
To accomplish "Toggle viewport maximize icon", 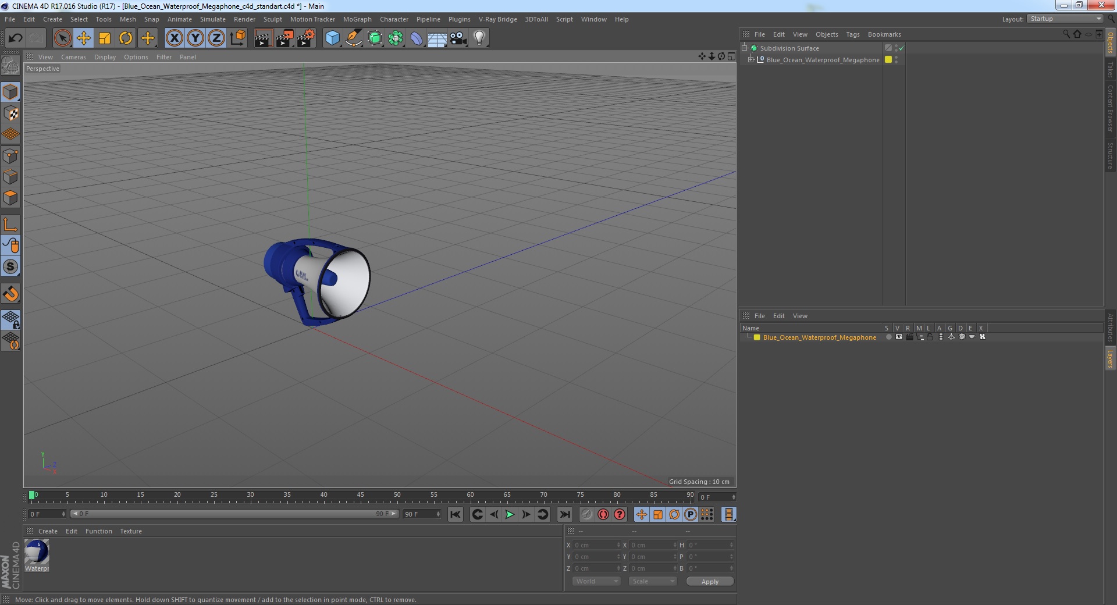I will (731, 56).
